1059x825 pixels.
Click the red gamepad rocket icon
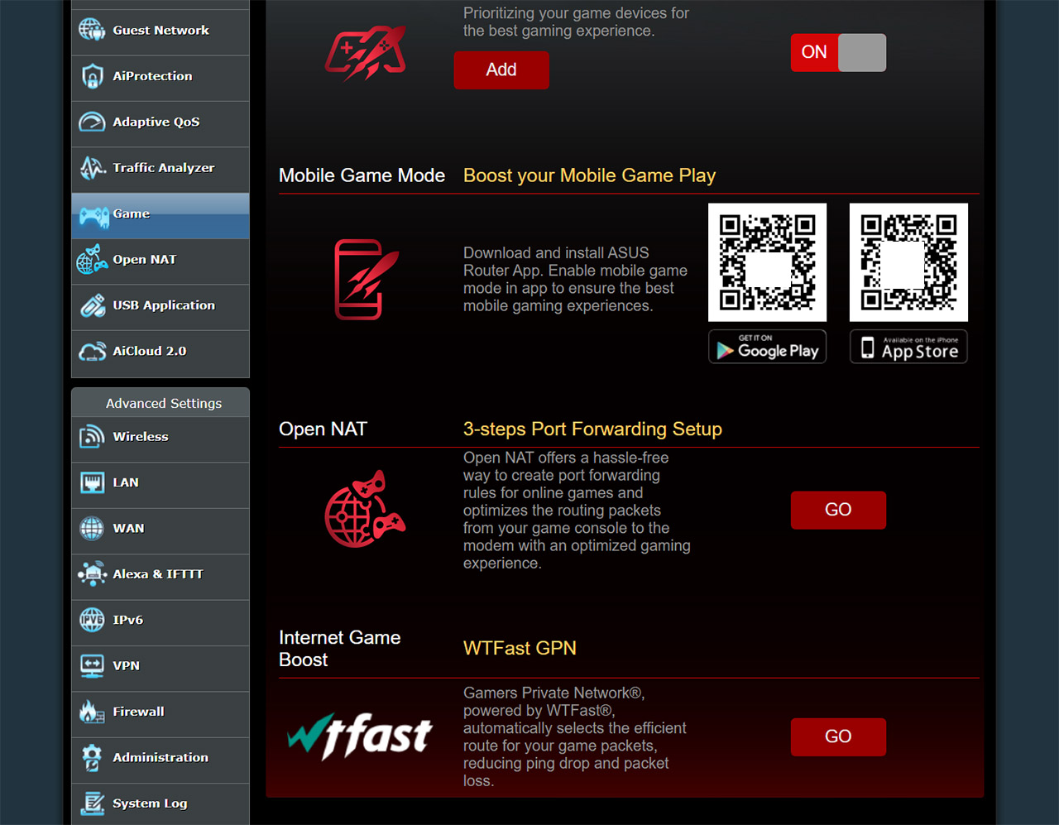[x=365, y=53]
